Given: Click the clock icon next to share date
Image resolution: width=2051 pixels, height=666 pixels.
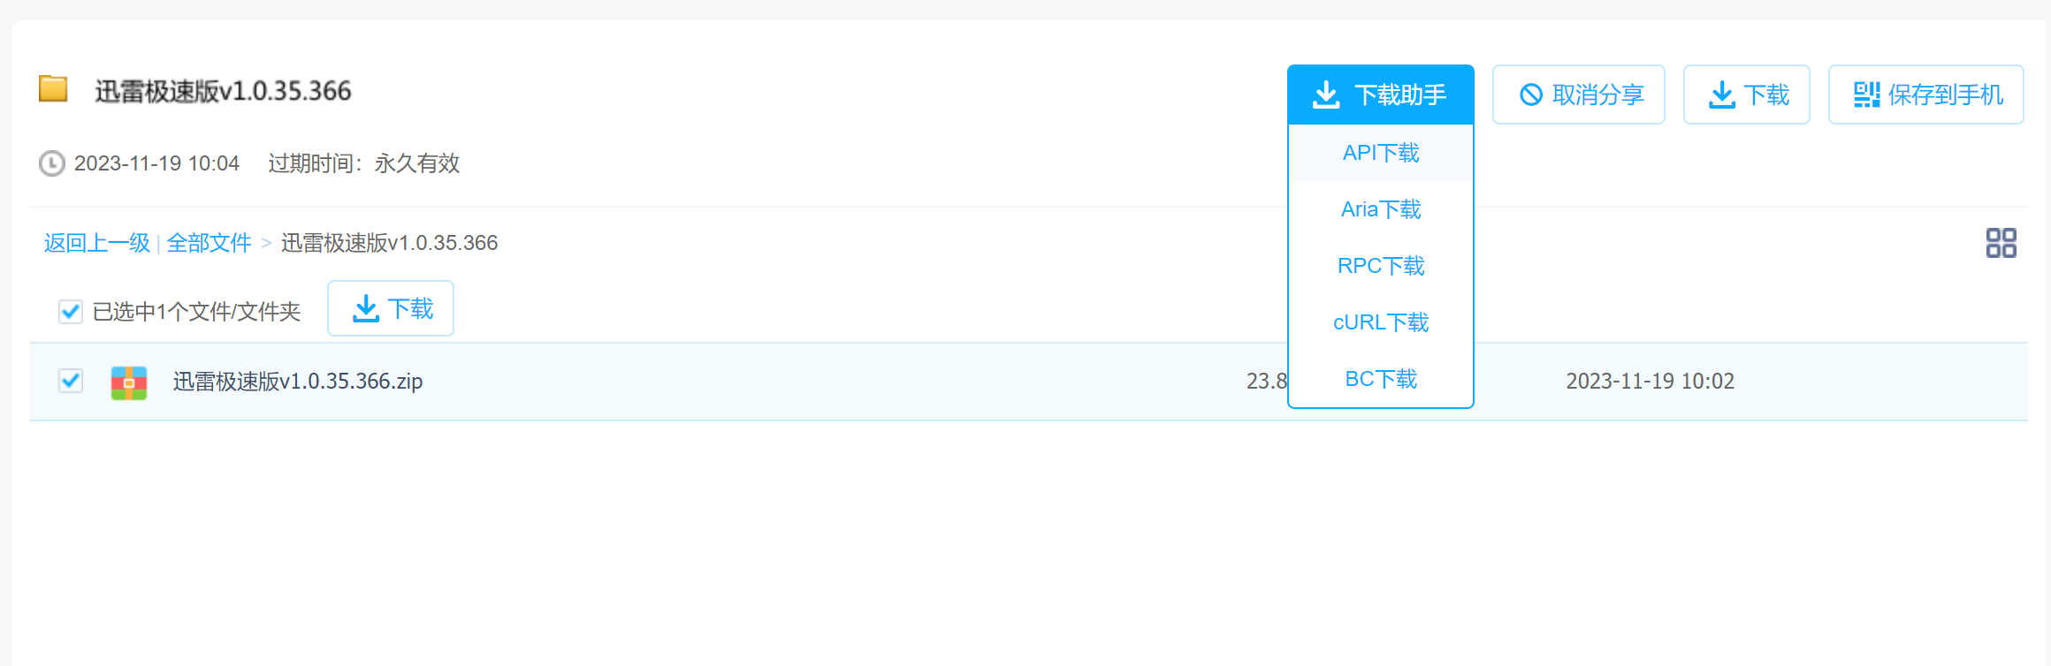Looking at the screenshot, I should tap(51, 163).
